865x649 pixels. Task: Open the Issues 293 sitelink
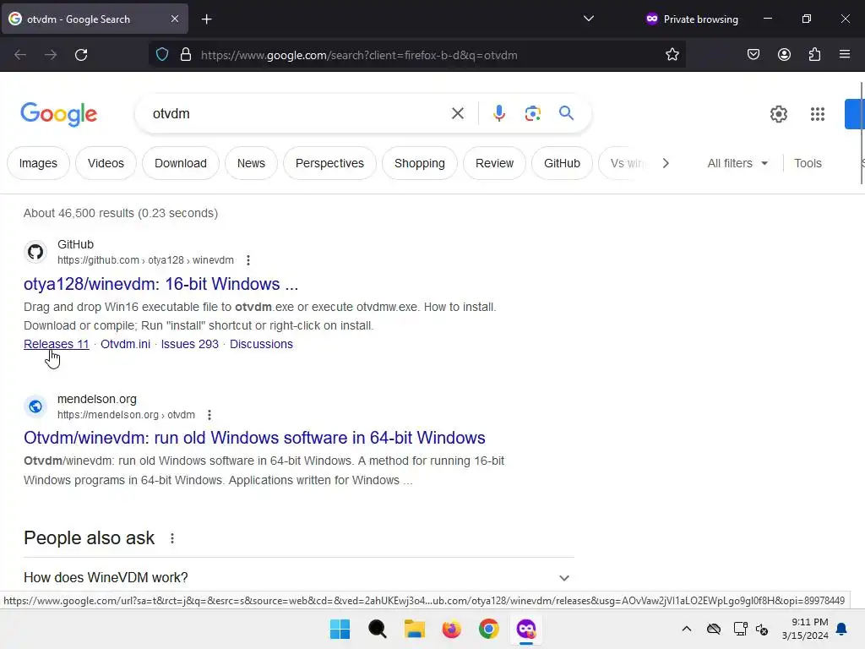(x=190, y=344)
